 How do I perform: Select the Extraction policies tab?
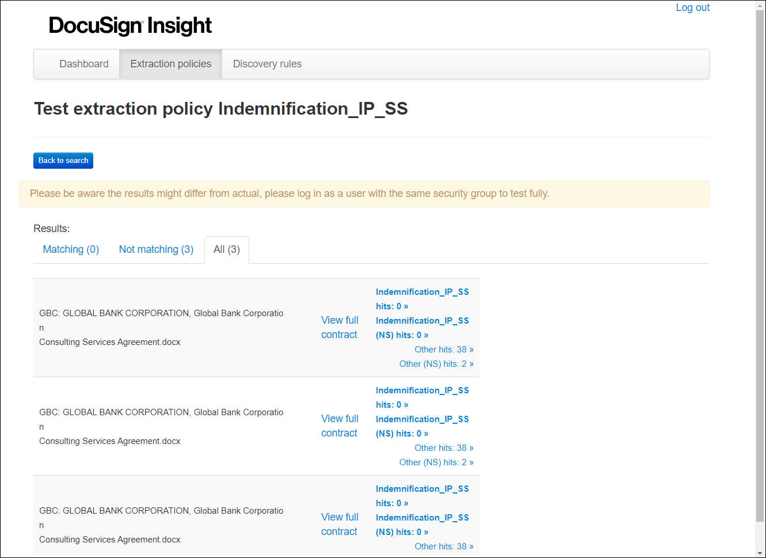click(170, 63)
